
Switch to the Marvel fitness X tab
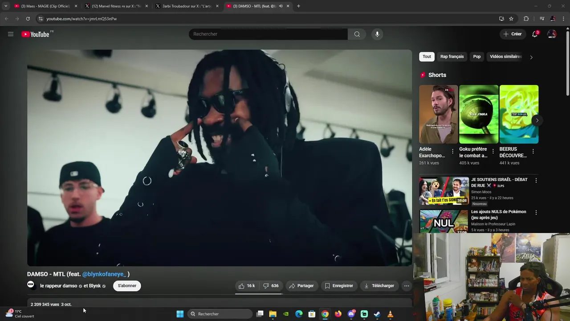click(116, 6)
